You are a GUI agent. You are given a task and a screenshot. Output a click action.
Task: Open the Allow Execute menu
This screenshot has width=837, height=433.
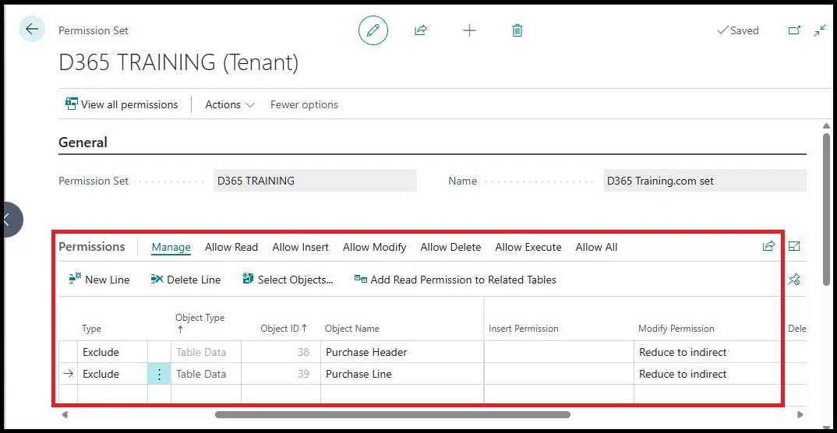pos(528,247)
